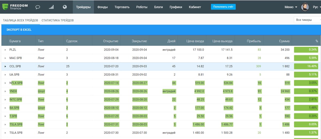Screen dimensions: 321x139
Task: Open the chat messages icon
Action: (x=38, y=7)
